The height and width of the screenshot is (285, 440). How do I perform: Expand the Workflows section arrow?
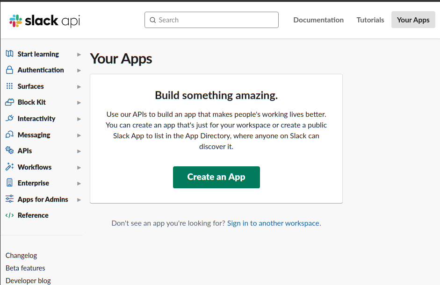click(x=79, y=168)
